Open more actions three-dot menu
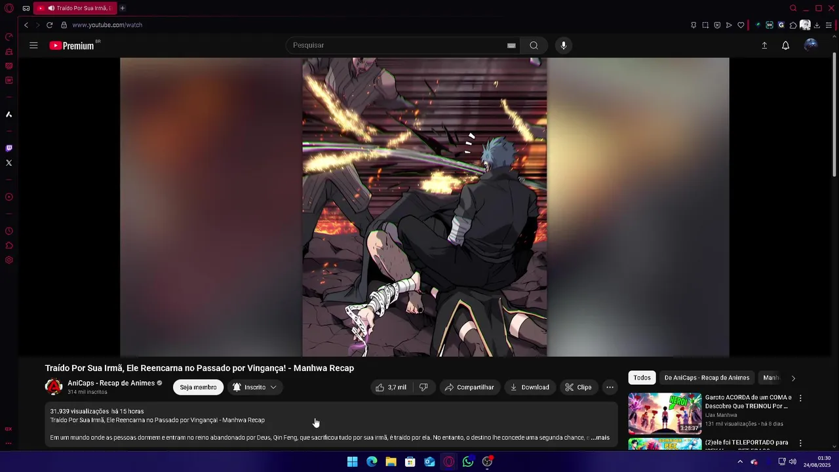839x472 pixels. 610,387
